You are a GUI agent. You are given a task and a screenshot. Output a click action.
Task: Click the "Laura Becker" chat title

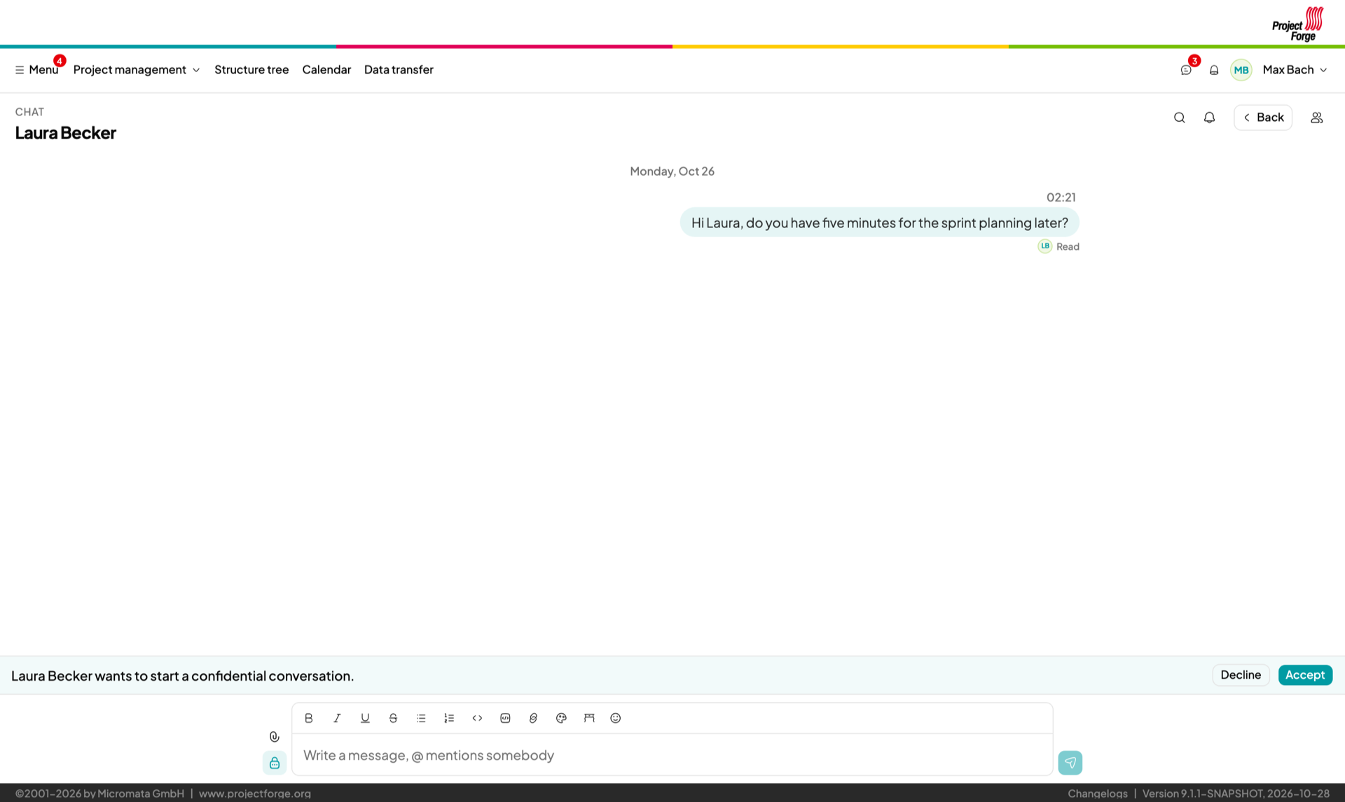65,132
